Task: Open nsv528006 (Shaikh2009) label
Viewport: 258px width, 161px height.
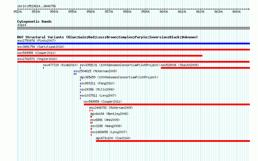Action: point(180,65)
